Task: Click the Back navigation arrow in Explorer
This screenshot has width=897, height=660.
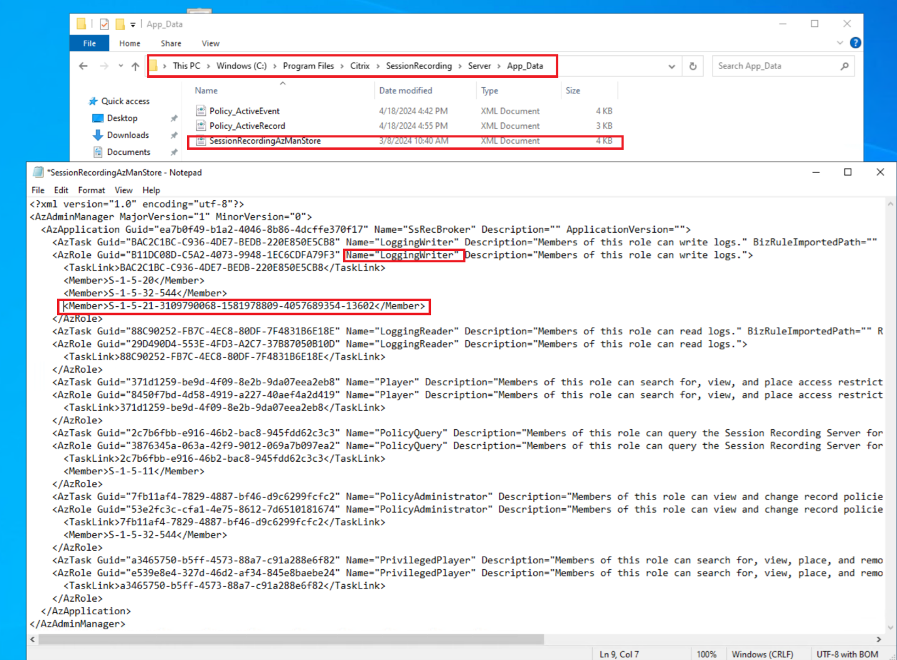Action: pyautogui.click(x=83, y=66)
